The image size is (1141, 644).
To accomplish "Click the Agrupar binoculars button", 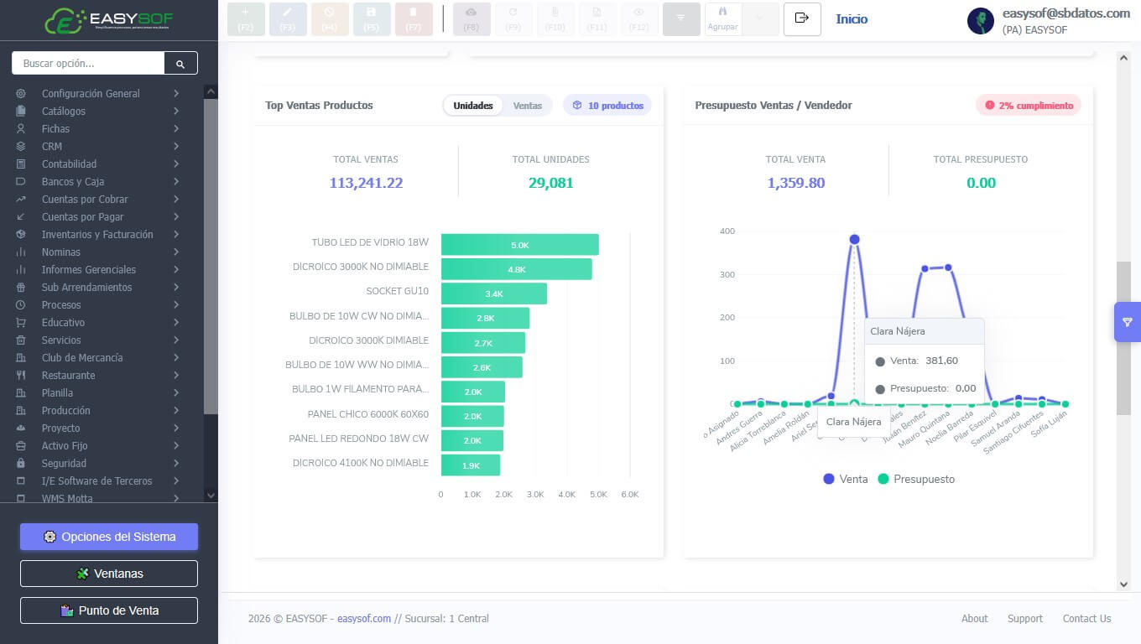I will (x=722, y=18).
